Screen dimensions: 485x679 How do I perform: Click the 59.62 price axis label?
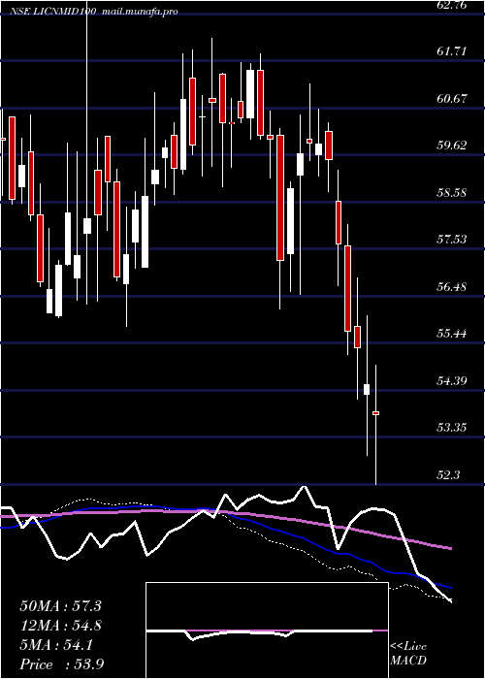(452, 145)
